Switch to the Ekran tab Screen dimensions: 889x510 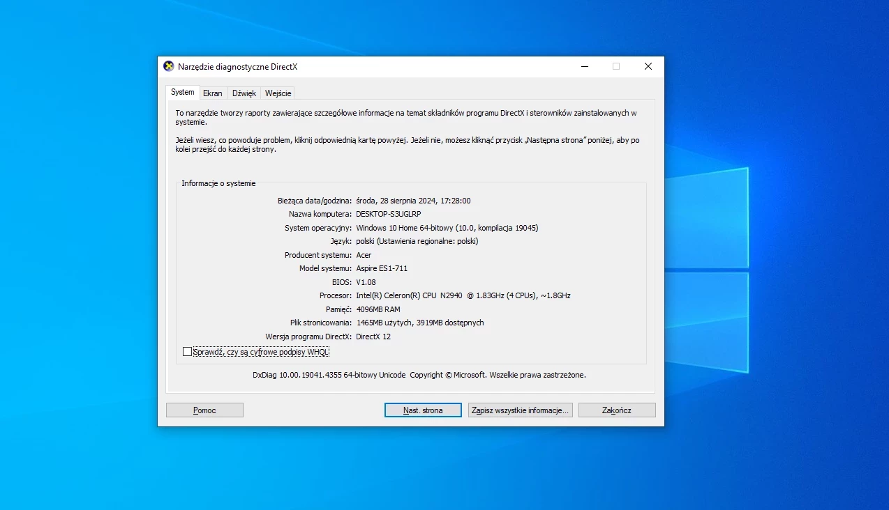coord(213,93)
